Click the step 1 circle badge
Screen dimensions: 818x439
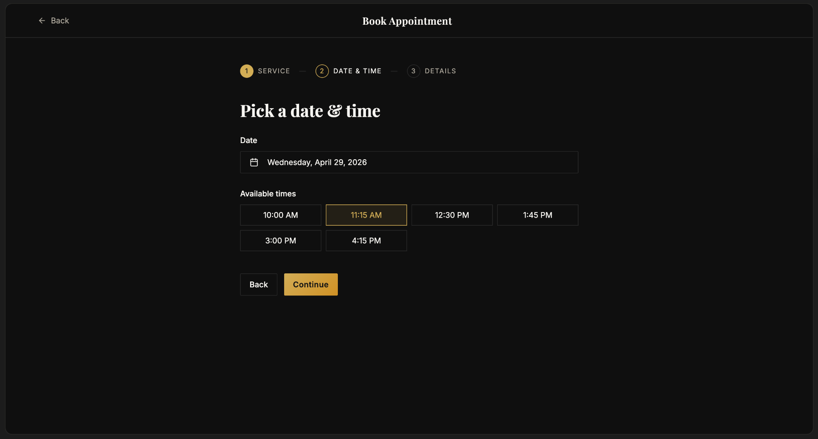pos(247,71)
